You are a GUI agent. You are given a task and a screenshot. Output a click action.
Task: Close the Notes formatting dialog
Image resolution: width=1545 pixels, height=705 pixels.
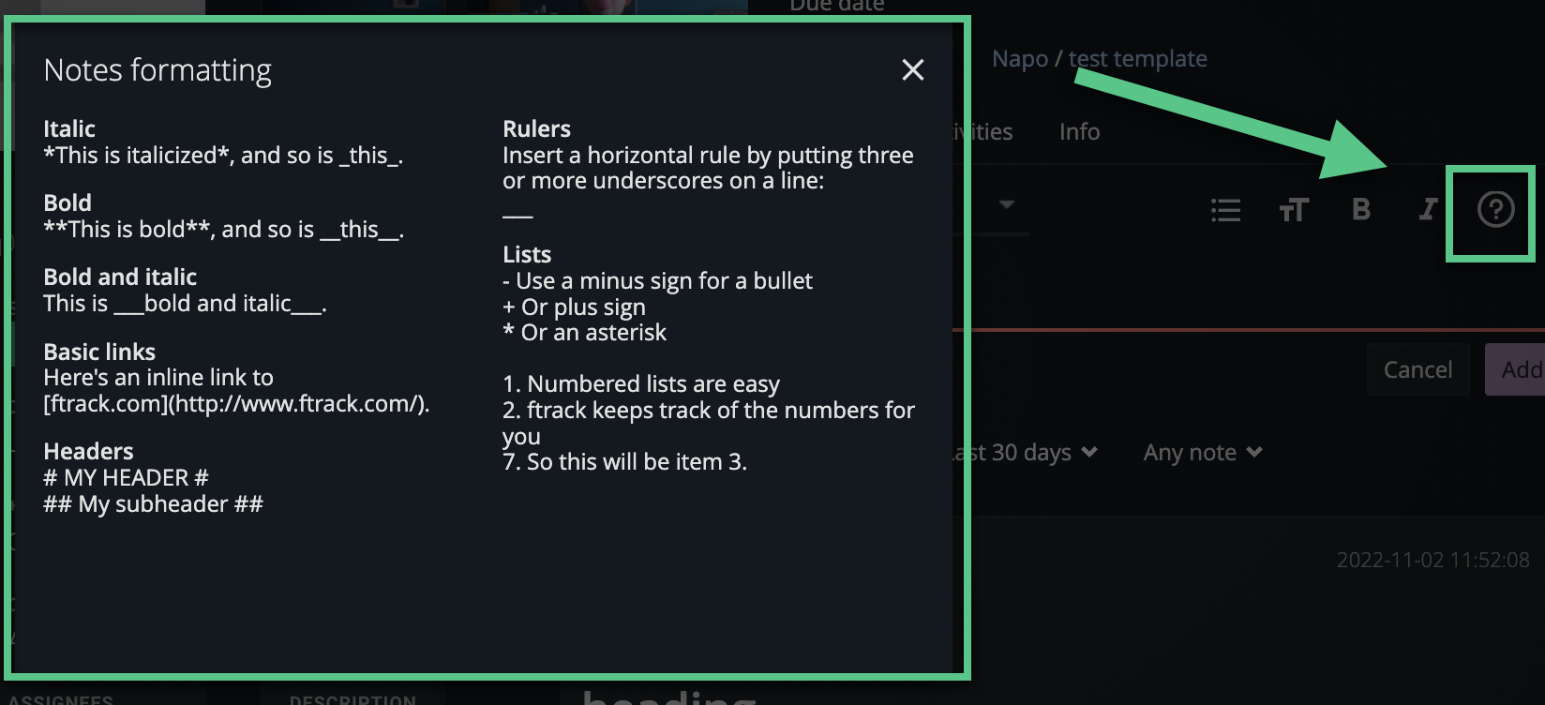coord(911,70)
